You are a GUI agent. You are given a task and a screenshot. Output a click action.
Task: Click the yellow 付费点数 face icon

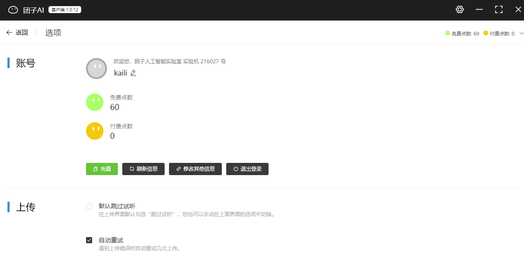[x=95, y=131]
